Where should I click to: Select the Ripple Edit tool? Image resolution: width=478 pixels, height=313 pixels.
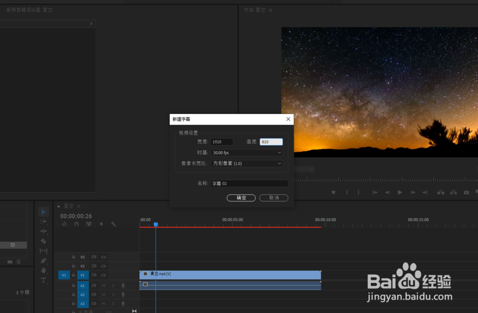43,231
